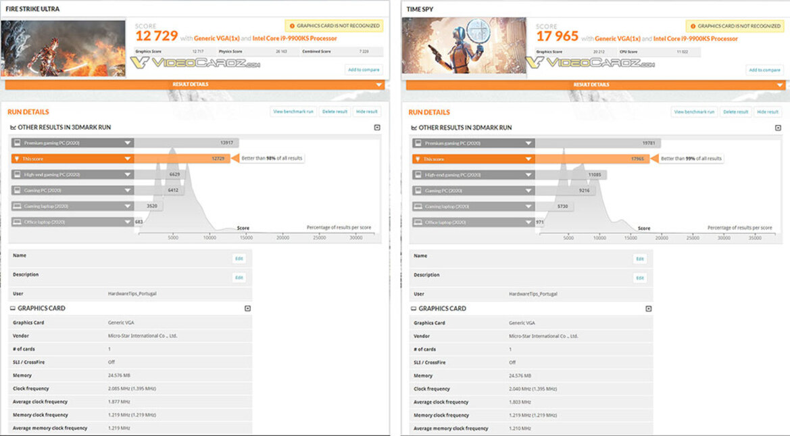Click the 13917 Premium gaming PC bar, Fire Strike Ultra

[x=186, y=143]
